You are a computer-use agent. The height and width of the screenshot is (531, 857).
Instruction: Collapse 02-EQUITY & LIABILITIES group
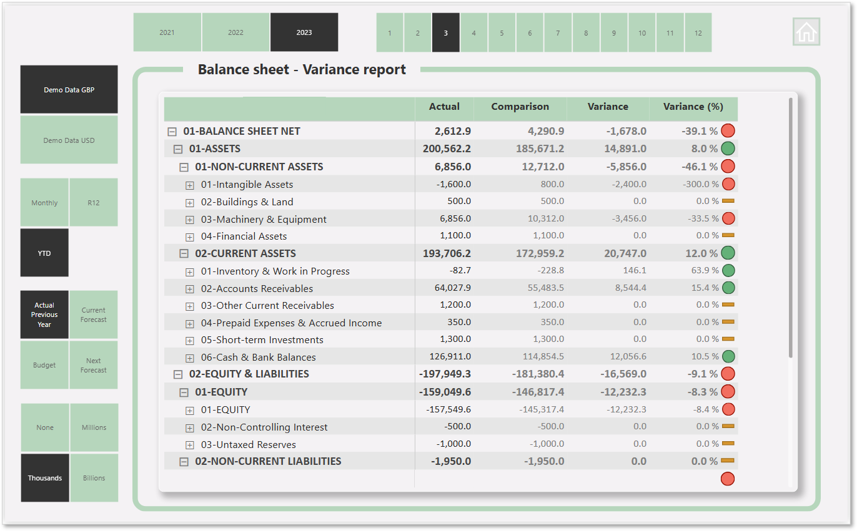(x=178, y=374)
